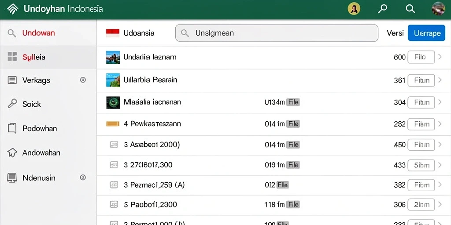This screenshot has height=225, width=451.
Task: Click the grid icon next to Sylleia
Action: pyautogui.click(x=12, y=57)
